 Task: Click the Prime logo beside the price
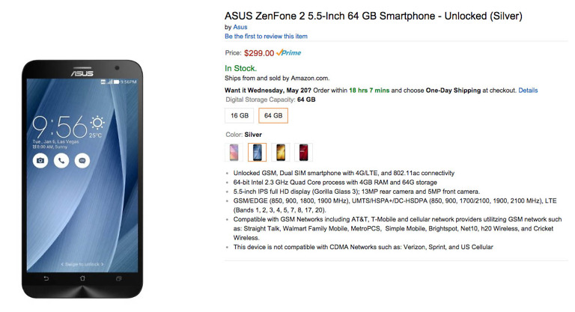(x=289, y=53)
